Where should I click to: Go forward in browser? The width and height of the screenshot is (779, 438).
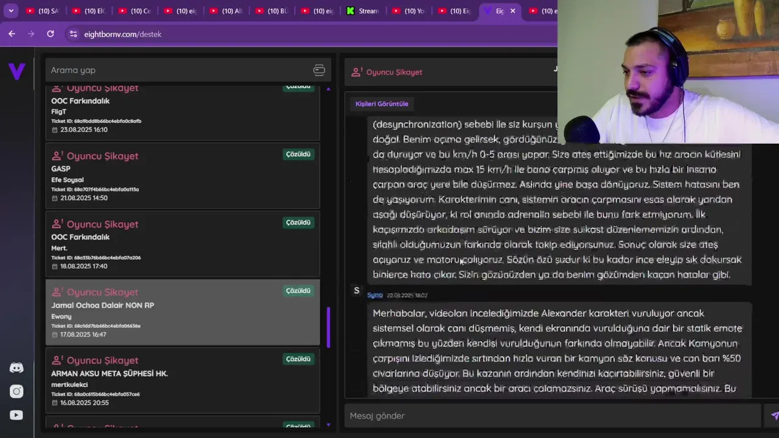31,34
